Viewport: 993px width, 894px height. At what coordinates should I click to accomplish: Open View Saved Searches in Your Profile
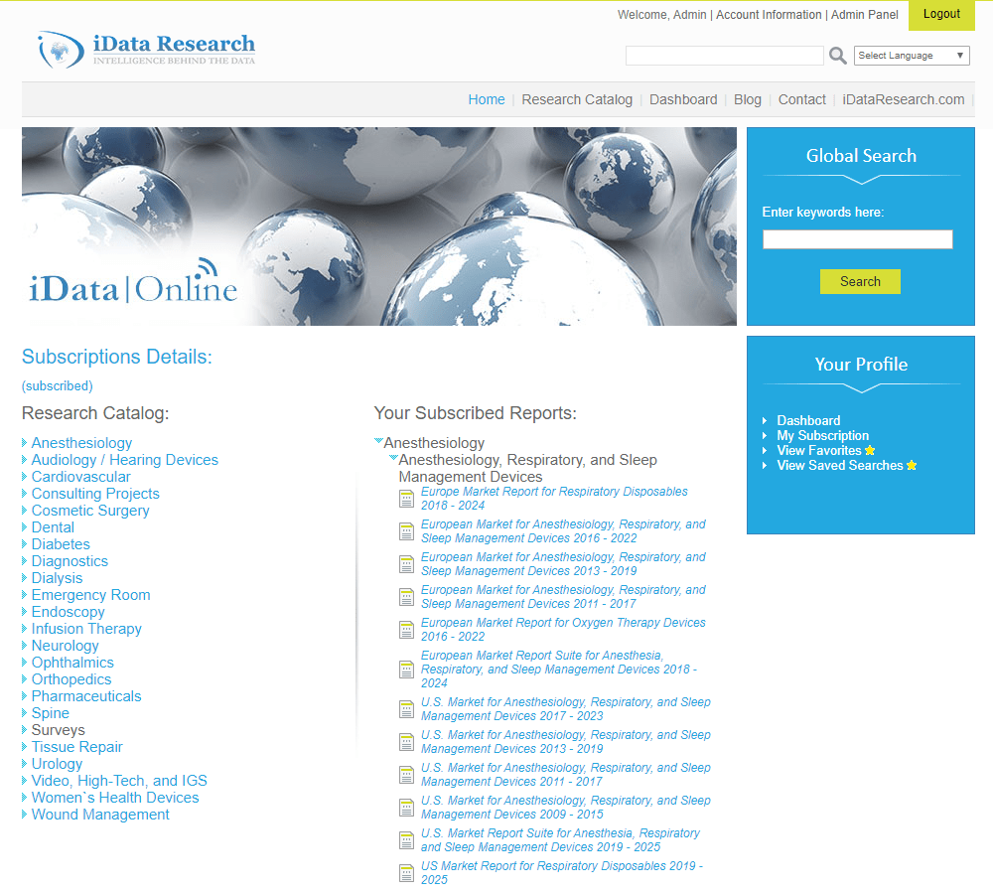click(840, 465)
